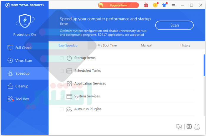Click the Auto-run Plugins label
The width and height of the screenshot is (206, 136).
pyautogui.click(x=88, y=109)
